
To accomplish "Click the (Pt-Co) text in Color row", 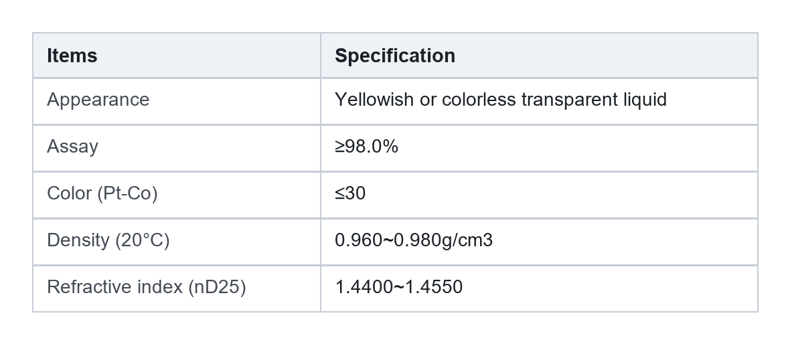I will tap(127, 193).
